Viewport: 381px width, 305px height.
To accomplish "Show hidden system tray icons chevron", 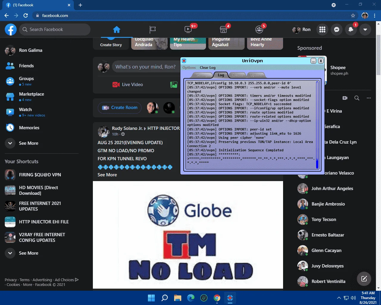I will point(339,298).
